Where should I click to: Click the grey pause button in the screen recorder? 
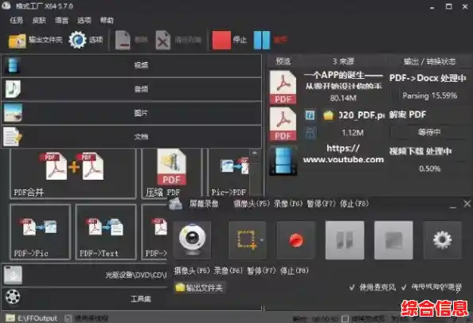point(345,239)
